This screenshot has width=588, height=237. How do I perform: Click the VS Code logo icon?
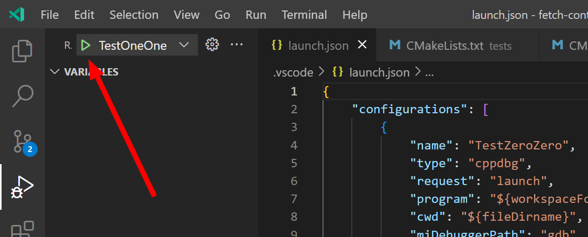(17, 15)
